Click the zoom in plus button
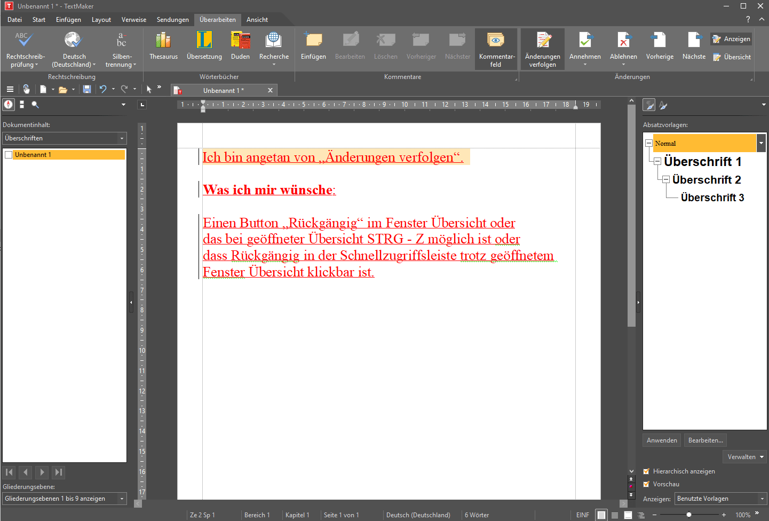This screenshot has height=521, width=769. tap(724, 515)
